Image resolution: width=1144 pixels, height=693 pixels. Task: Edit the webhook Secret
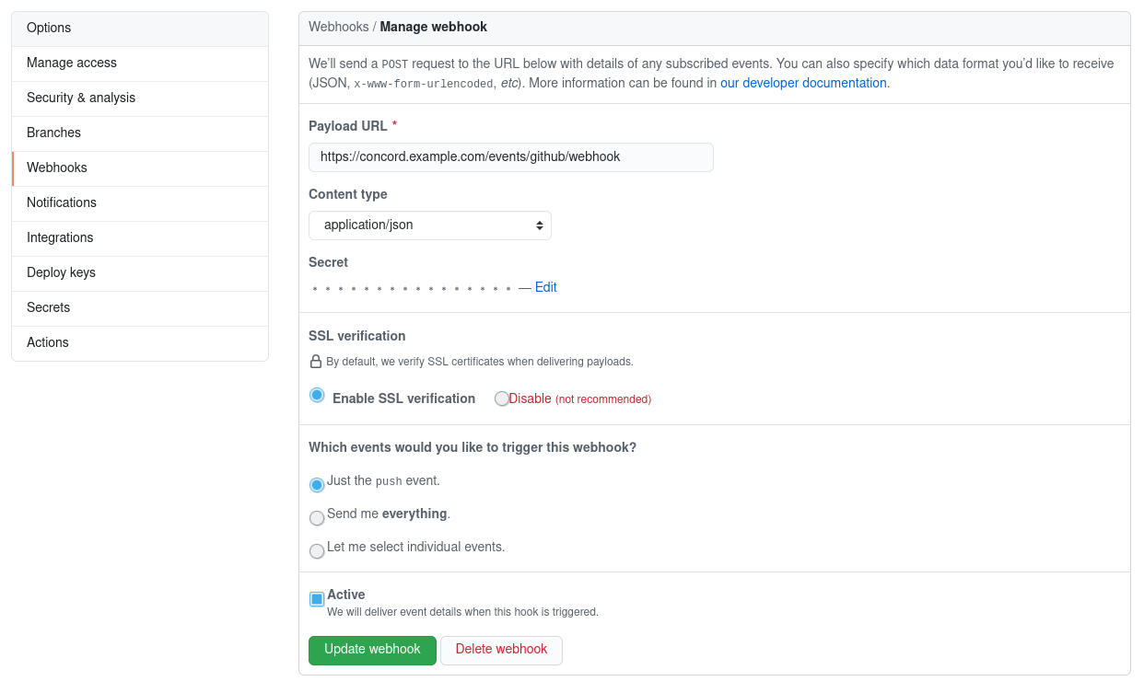click(545, 287)
